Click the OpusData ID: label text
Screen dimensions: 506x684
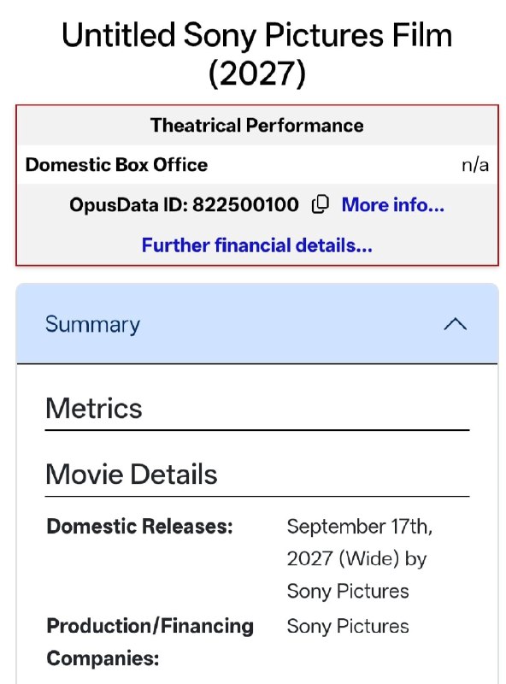(x=129, y=204)
